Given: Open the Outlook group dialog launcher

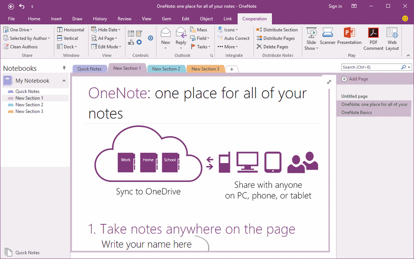Looking at the screenshot, I should [212, 55].
